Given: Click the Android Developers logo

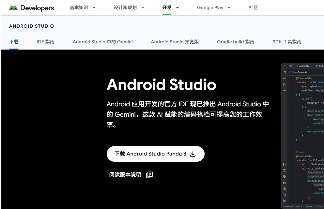Looking at the screenshot, I should (x=32, y=8).
